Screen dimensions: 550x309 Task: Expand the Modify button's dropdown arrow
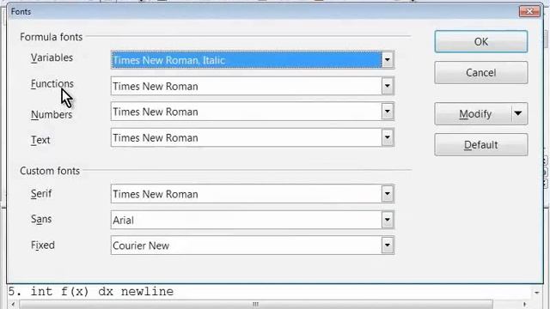point(518,113)
